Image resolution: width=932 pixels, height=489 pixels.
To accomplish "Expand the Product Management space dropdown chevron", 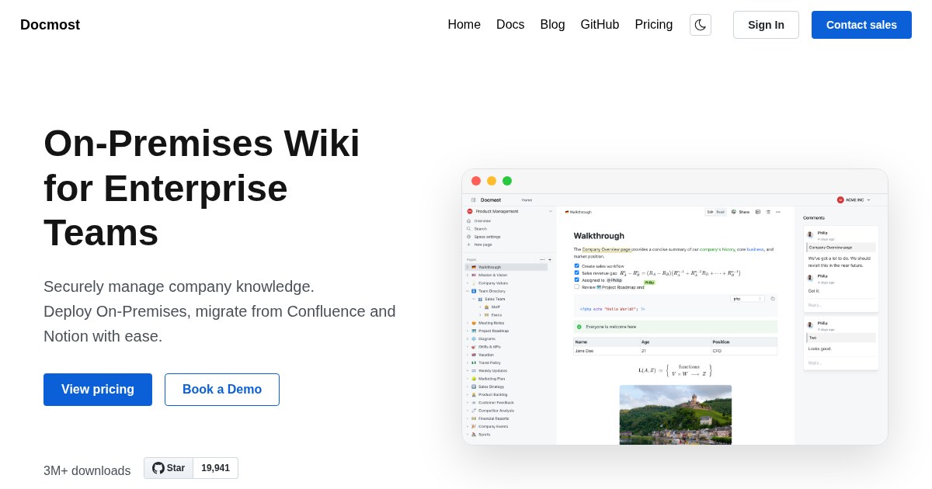I will click(x=551, y=211).
